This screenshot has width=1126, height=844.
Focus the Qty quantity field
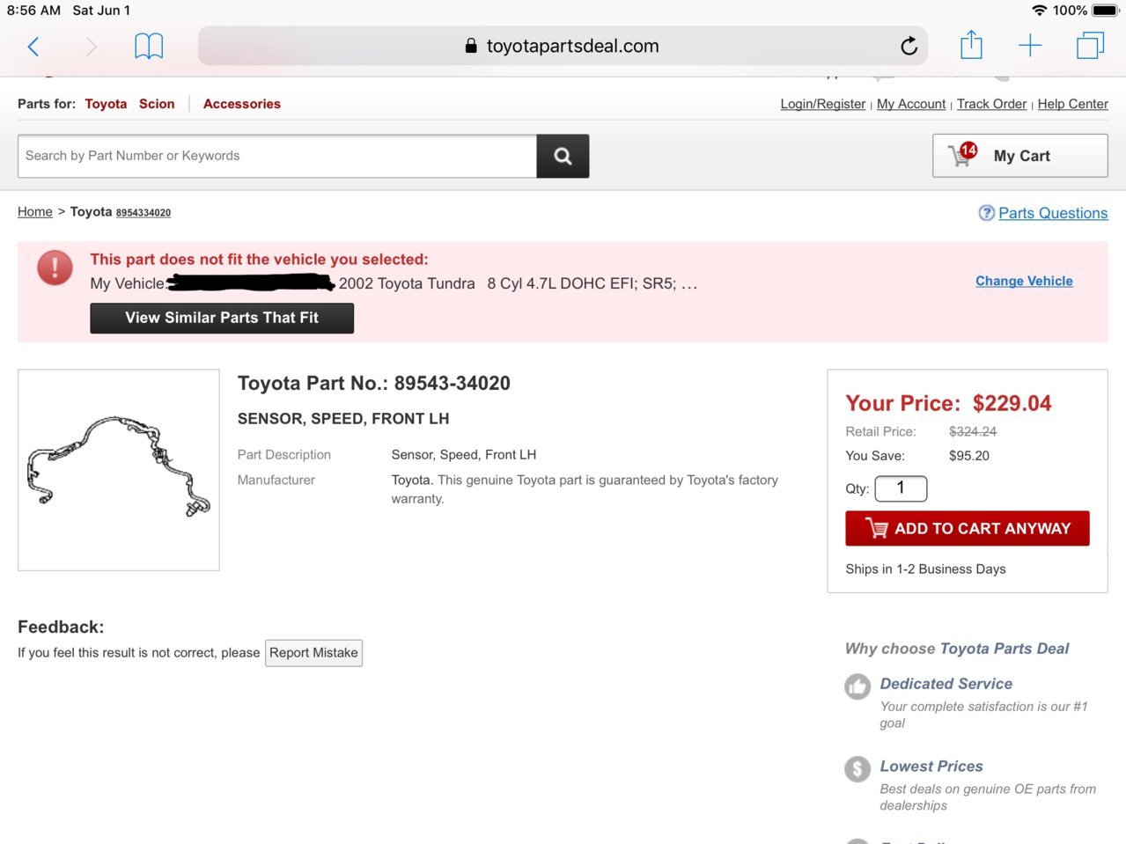pos(901,488)
